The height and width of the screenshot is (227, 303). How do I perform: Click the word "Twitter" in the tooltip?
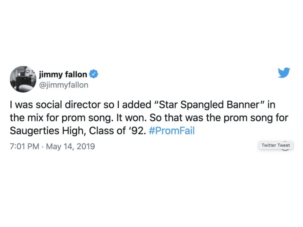269,145
